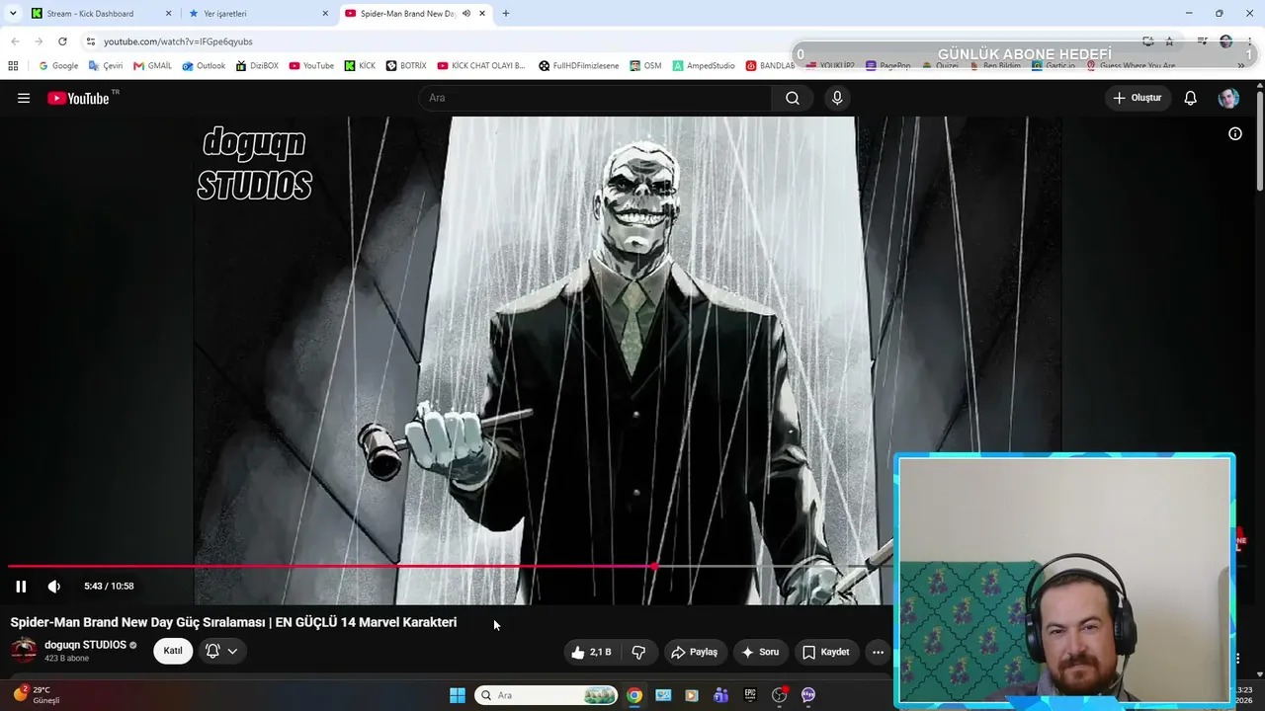Screen dimensions: 1265x711
Task: Open the KİCK bookmark
Action: (x=360, y=66)
